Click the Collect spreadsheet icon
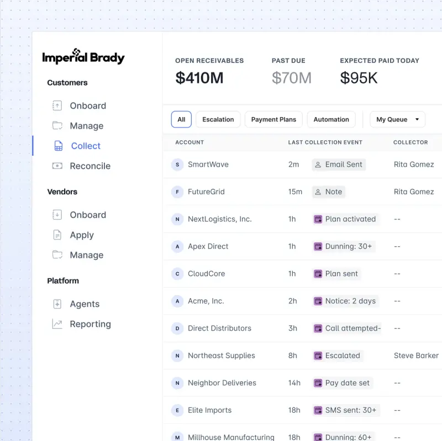Image resolution: width=442 pixels, height=441 pixels. click(x=59, y=146)
